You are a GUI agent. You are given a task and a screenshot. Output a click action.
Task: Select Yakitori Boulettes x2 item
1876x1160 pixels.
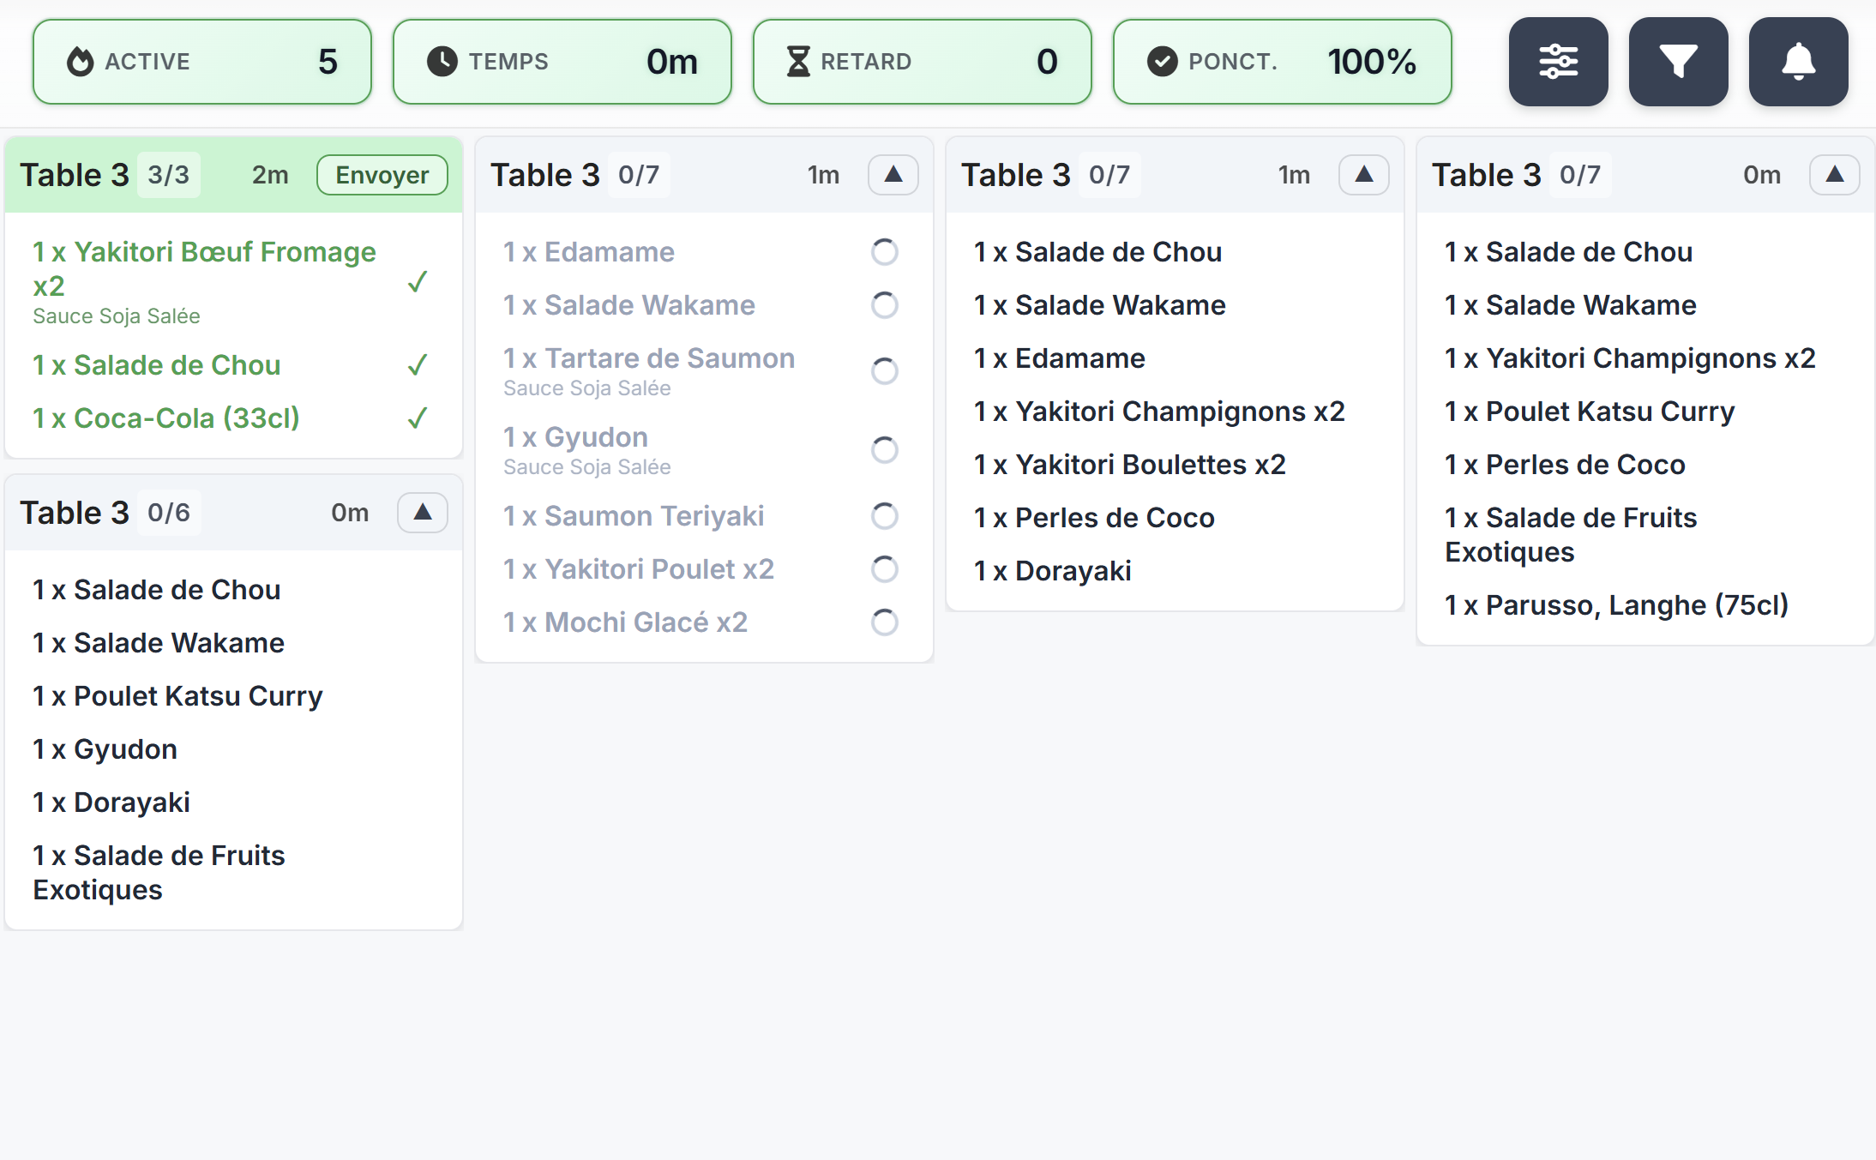[x=1130, y=464]
